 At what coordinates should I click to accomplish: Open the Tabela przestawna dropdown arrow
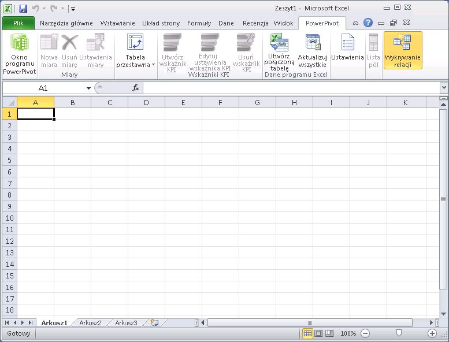tap(154, 65)
